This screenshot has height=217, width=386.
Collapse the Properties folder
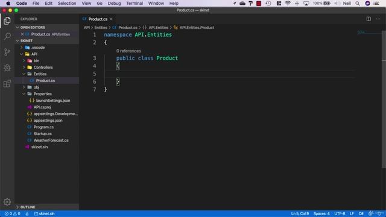24,94
